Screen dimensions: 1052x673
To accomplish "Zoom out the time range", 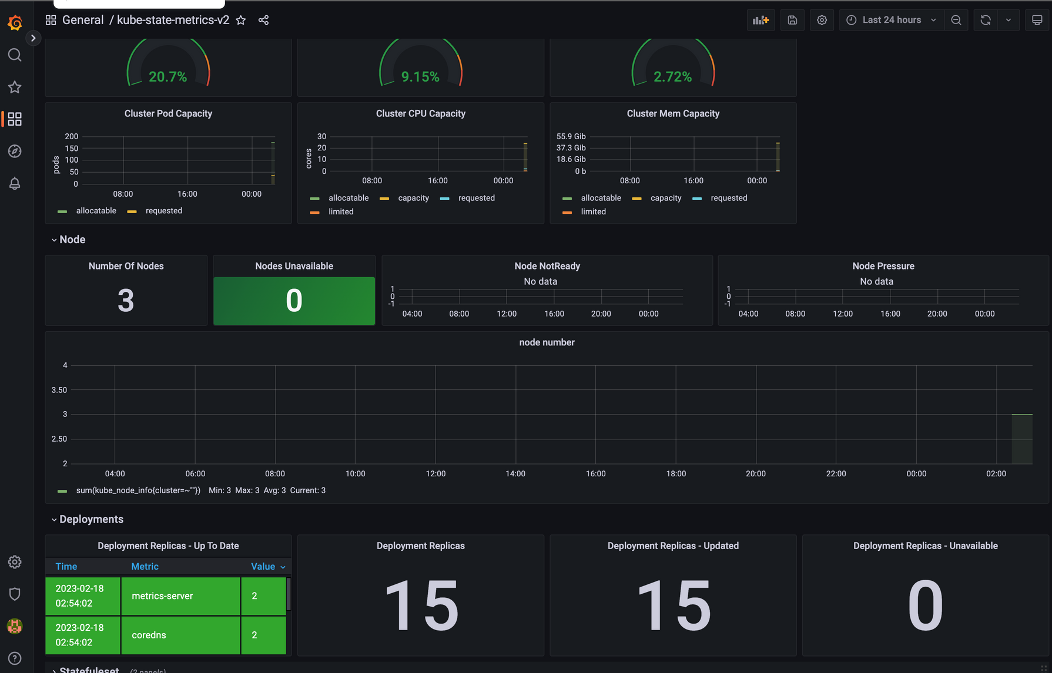I will coord(956,20).
